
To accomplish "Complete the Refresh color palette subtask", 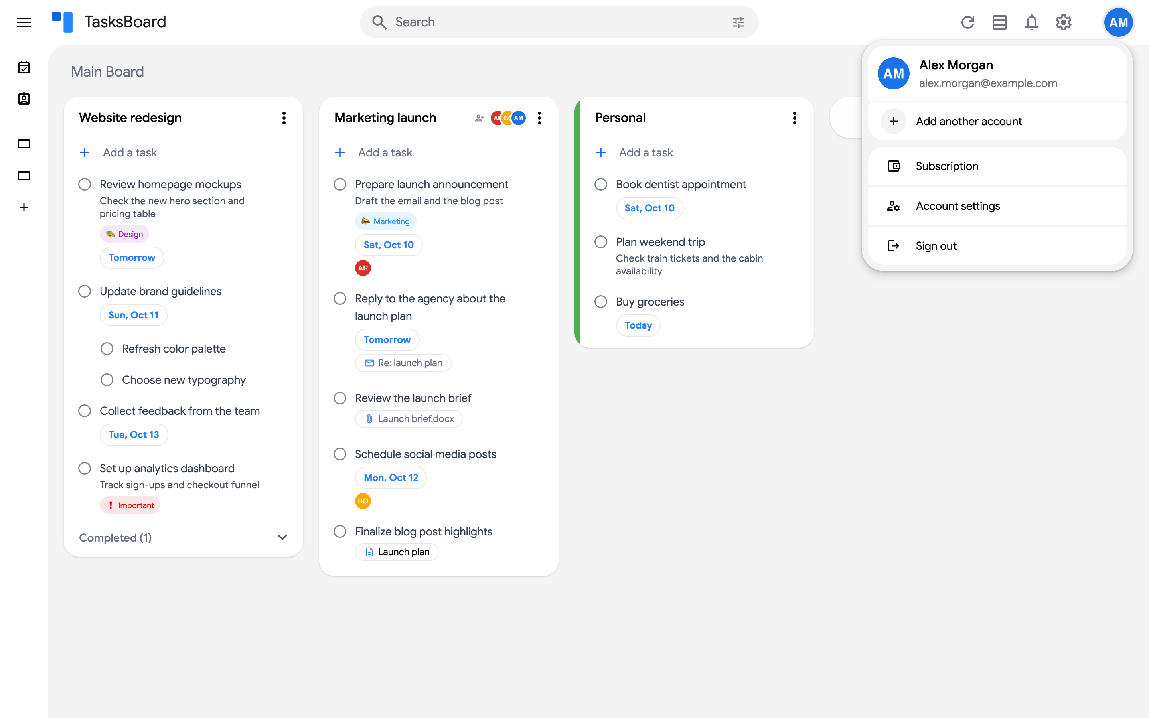I will pyautogui.click(x=107, y=349).
